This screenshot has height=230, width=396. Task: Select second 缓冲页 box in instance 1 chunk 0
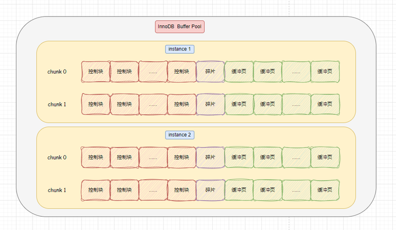[268, 71]
